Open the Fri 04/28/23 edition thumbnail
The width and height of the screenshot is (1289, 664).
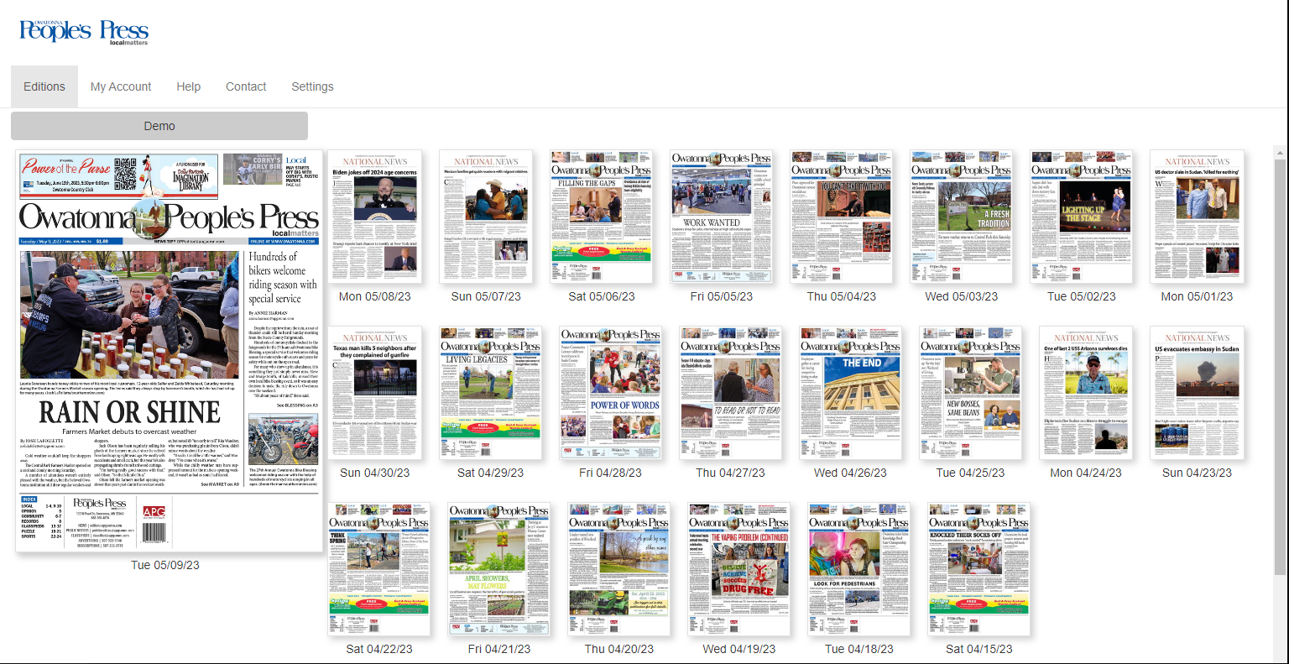611,393
